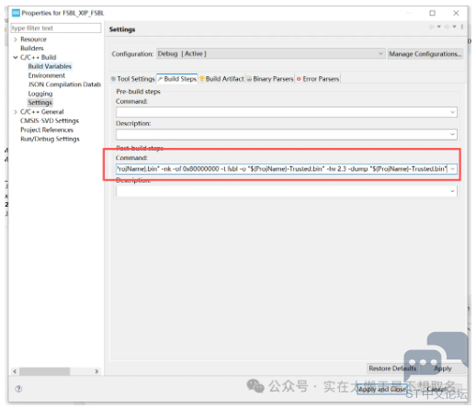Viewport: 476px width, 408px height.
Task: Switch to the Tool Settings tab
Action: 133,79
